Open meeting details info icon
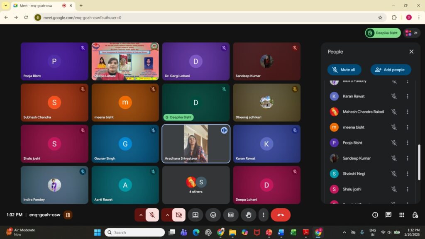 pyautogui.click(x=375, y=215)
